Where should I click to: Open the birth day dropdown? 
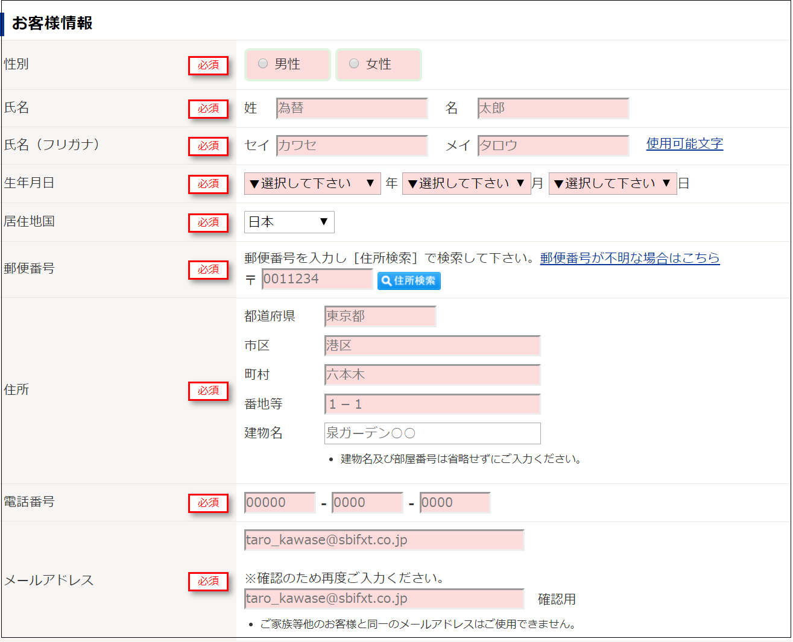coord(613,183)
